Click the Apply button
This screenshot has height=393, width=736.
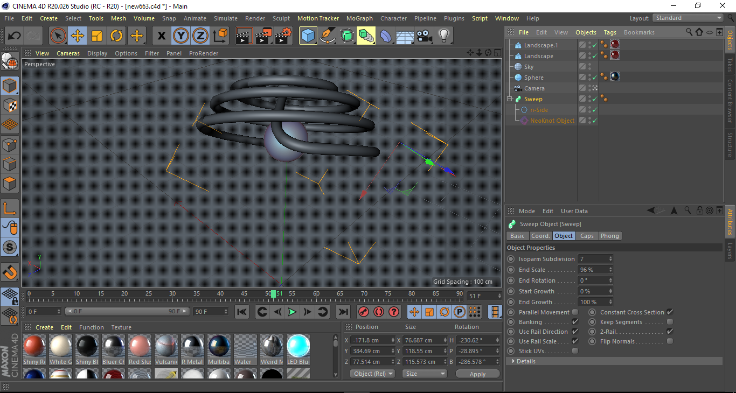pyautogui.click(x=477, y=374)
